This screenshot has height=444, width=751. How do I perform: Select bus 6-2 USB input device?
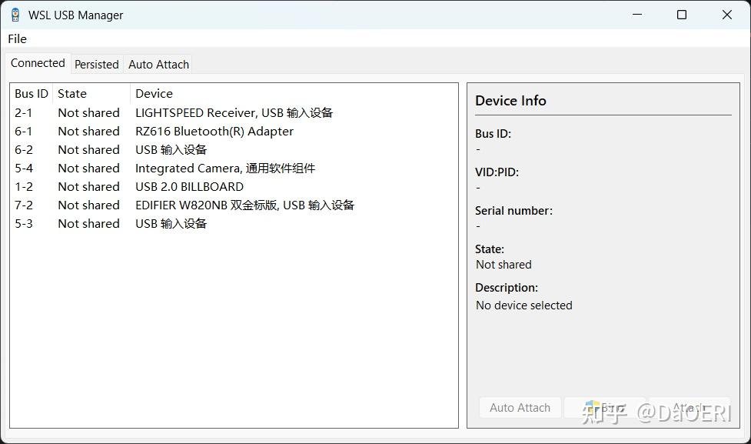(170, 149)
